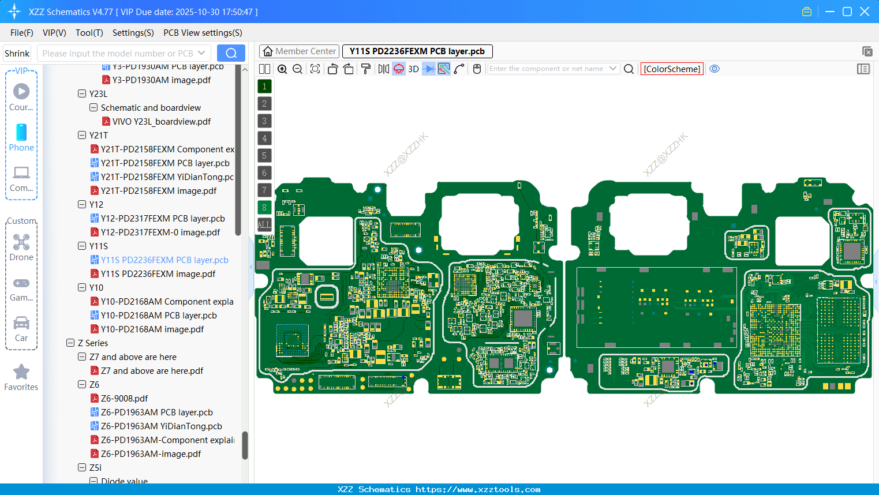The width and height of the screenshot is (879, 495).
Task: Switch to the Y11S PD2236FEXM PCB layer.pcb tab
Action: point(417,51)
